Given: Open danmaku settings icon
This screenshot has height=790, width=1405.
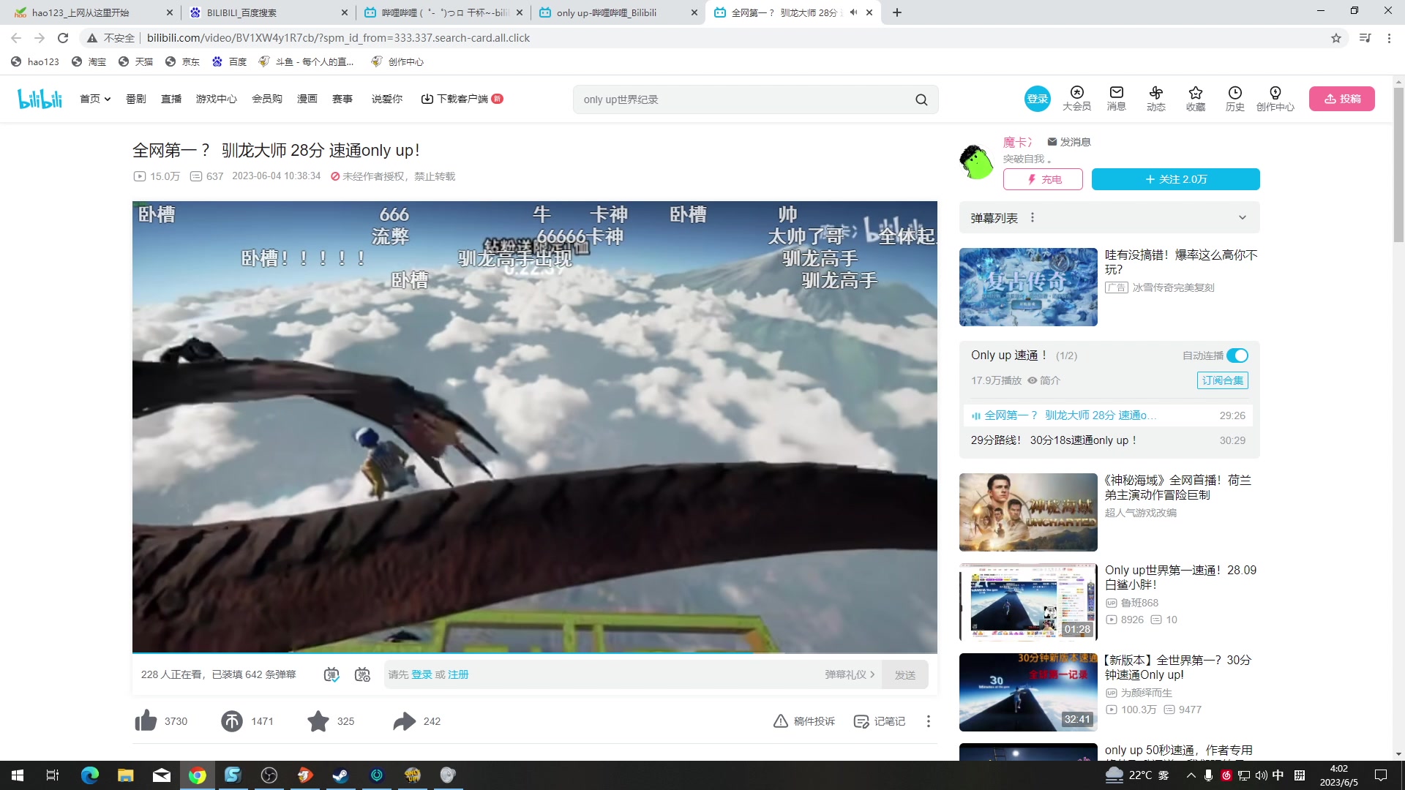Looking at the screenshot, I should click(x=362, y=674).
